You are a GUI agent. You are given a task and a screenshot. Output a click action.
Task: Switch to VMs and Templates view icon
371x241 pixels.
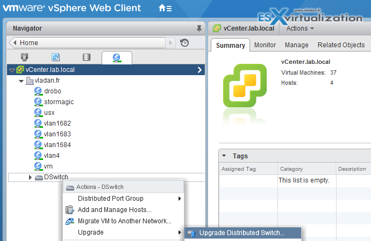(x=55, y=57)
